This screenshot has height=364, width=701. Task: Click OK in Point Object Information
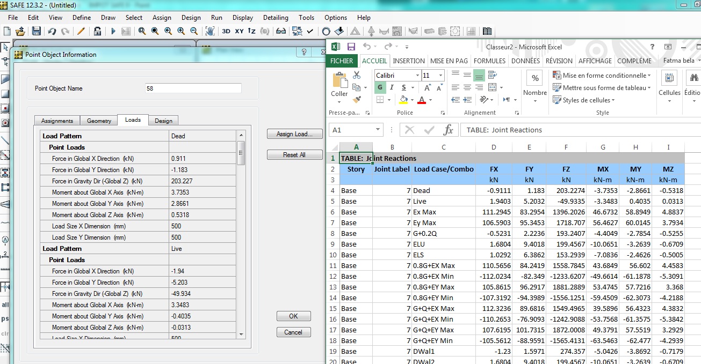(x=293, y=316)
